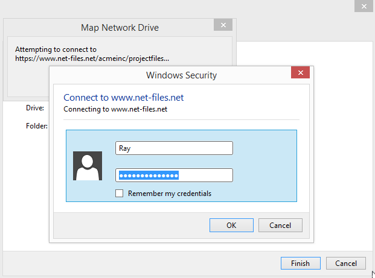
Task: Focus the masked password field
Action: [x=174, y=175]
